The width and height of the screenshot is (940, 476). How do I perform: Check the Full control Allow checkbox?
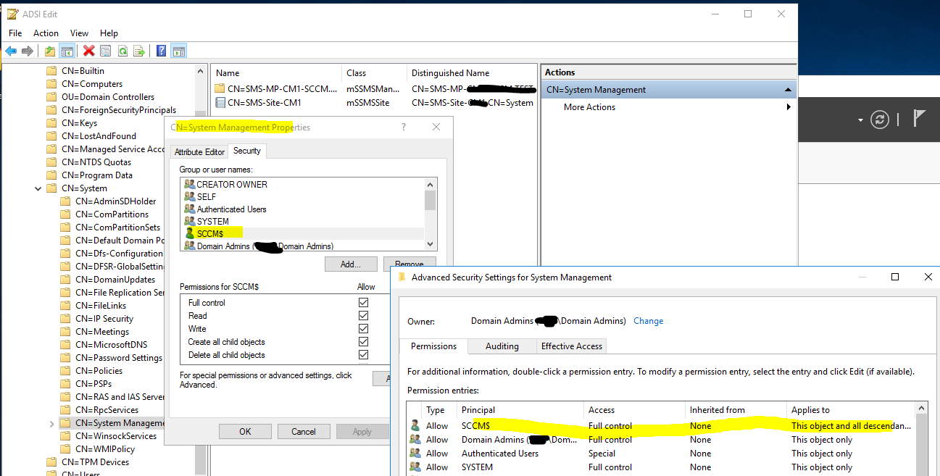pyautogui.click(x=365, y=303)
